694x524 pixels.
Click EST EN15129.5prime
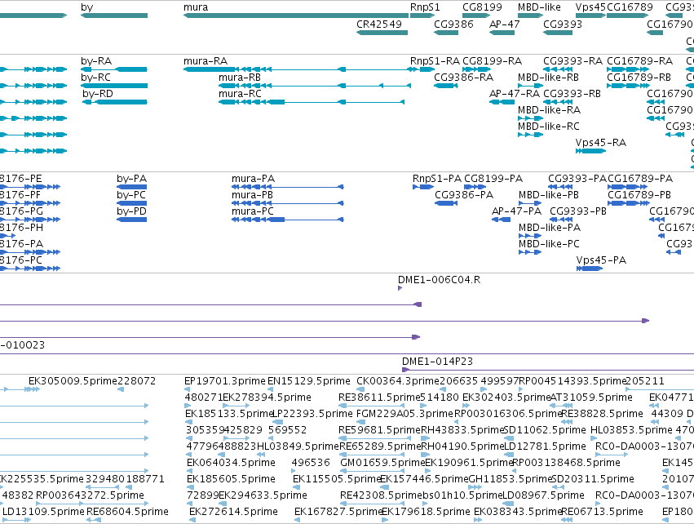click(x=308, y=381)
